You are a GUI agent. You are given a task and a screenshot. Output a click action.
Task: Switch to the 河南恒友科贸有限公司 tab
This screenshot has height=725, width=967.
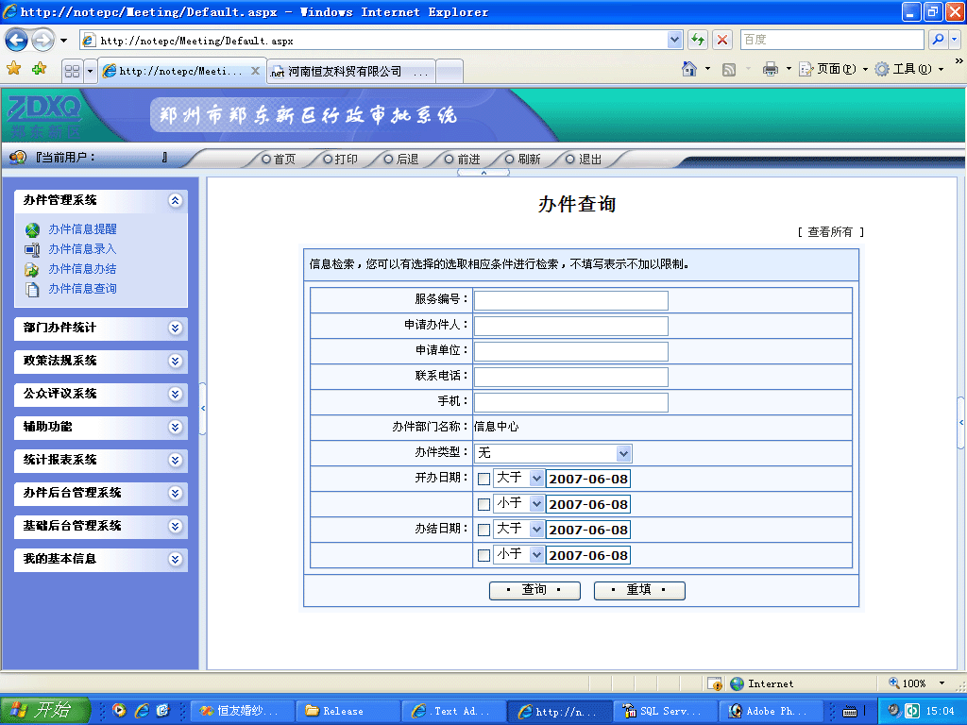click(349, 72)
